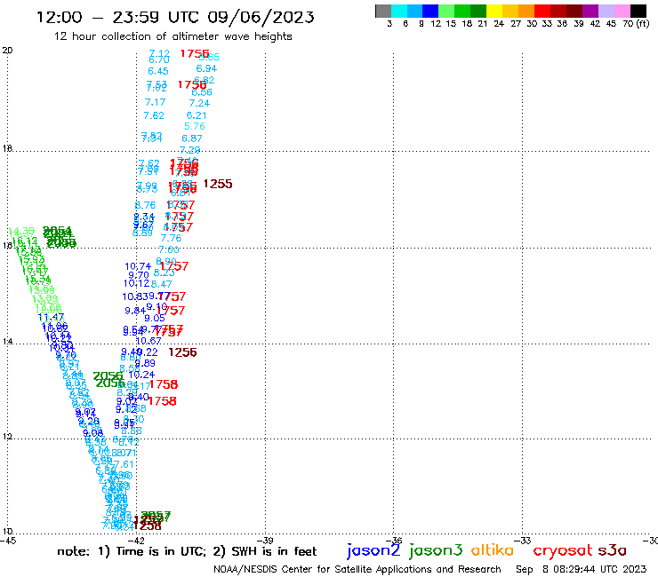
Task: Click the "1256" dark red time marker
Action: (182, 352)
